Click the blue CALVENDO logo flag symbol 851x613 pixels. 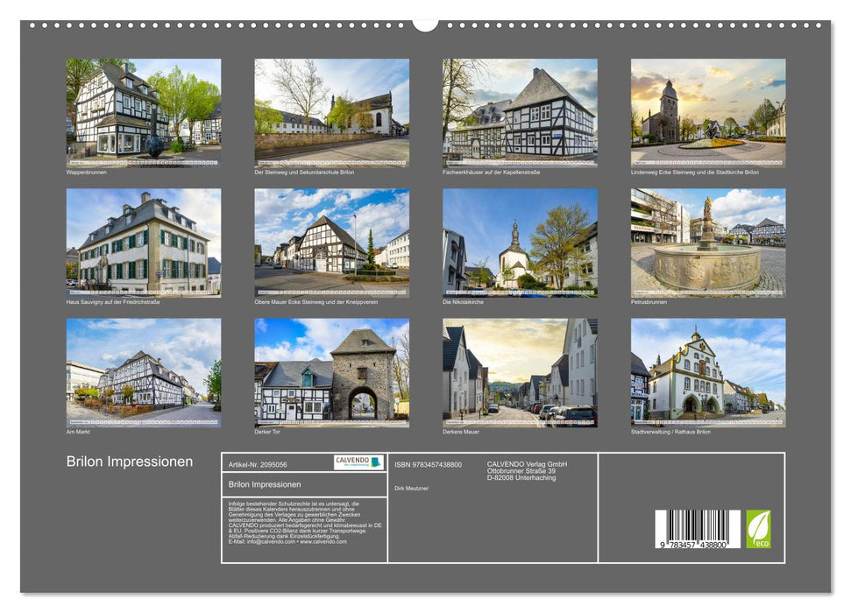click(x=378, y=462)
